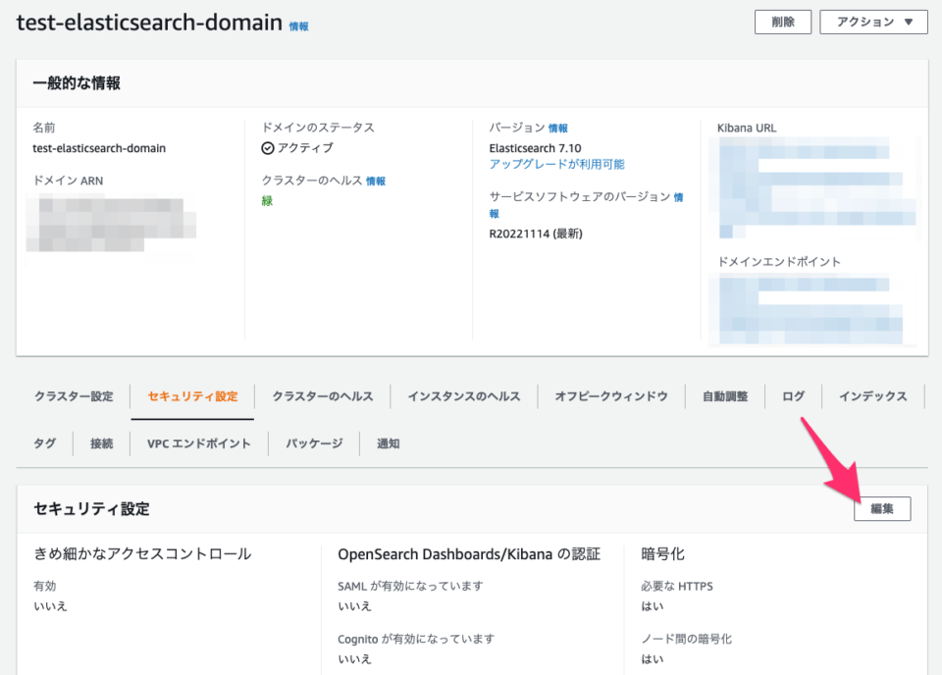Click the 一般的な情報 panel heading
This screenshot has height=675, width=942.
77,82
